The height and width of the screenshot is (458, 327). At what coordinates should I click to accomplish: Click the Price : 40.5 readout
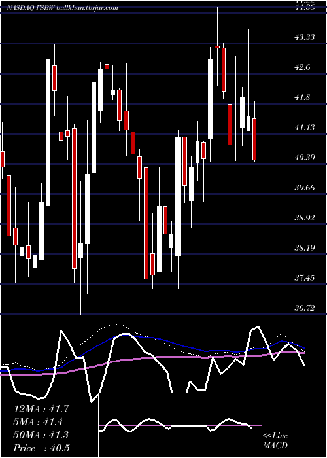coord(41,448)
